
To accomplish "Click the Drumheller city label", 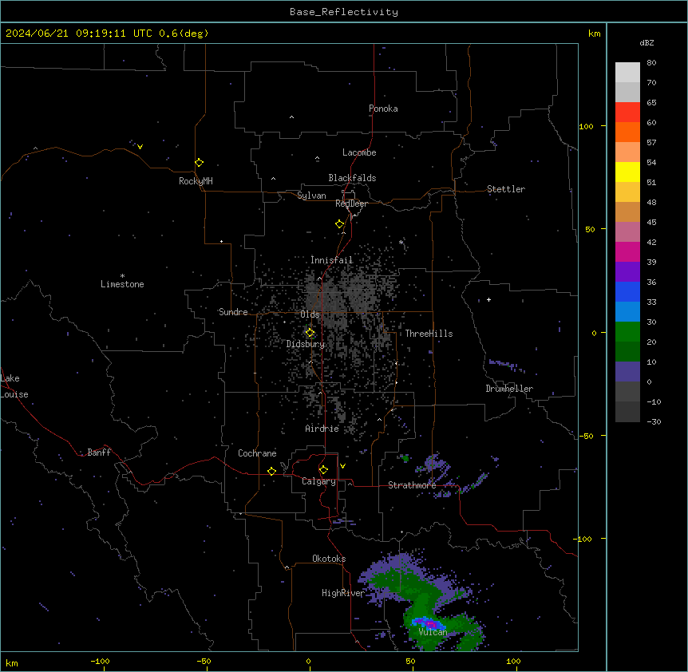I will [x=509, y=389].
